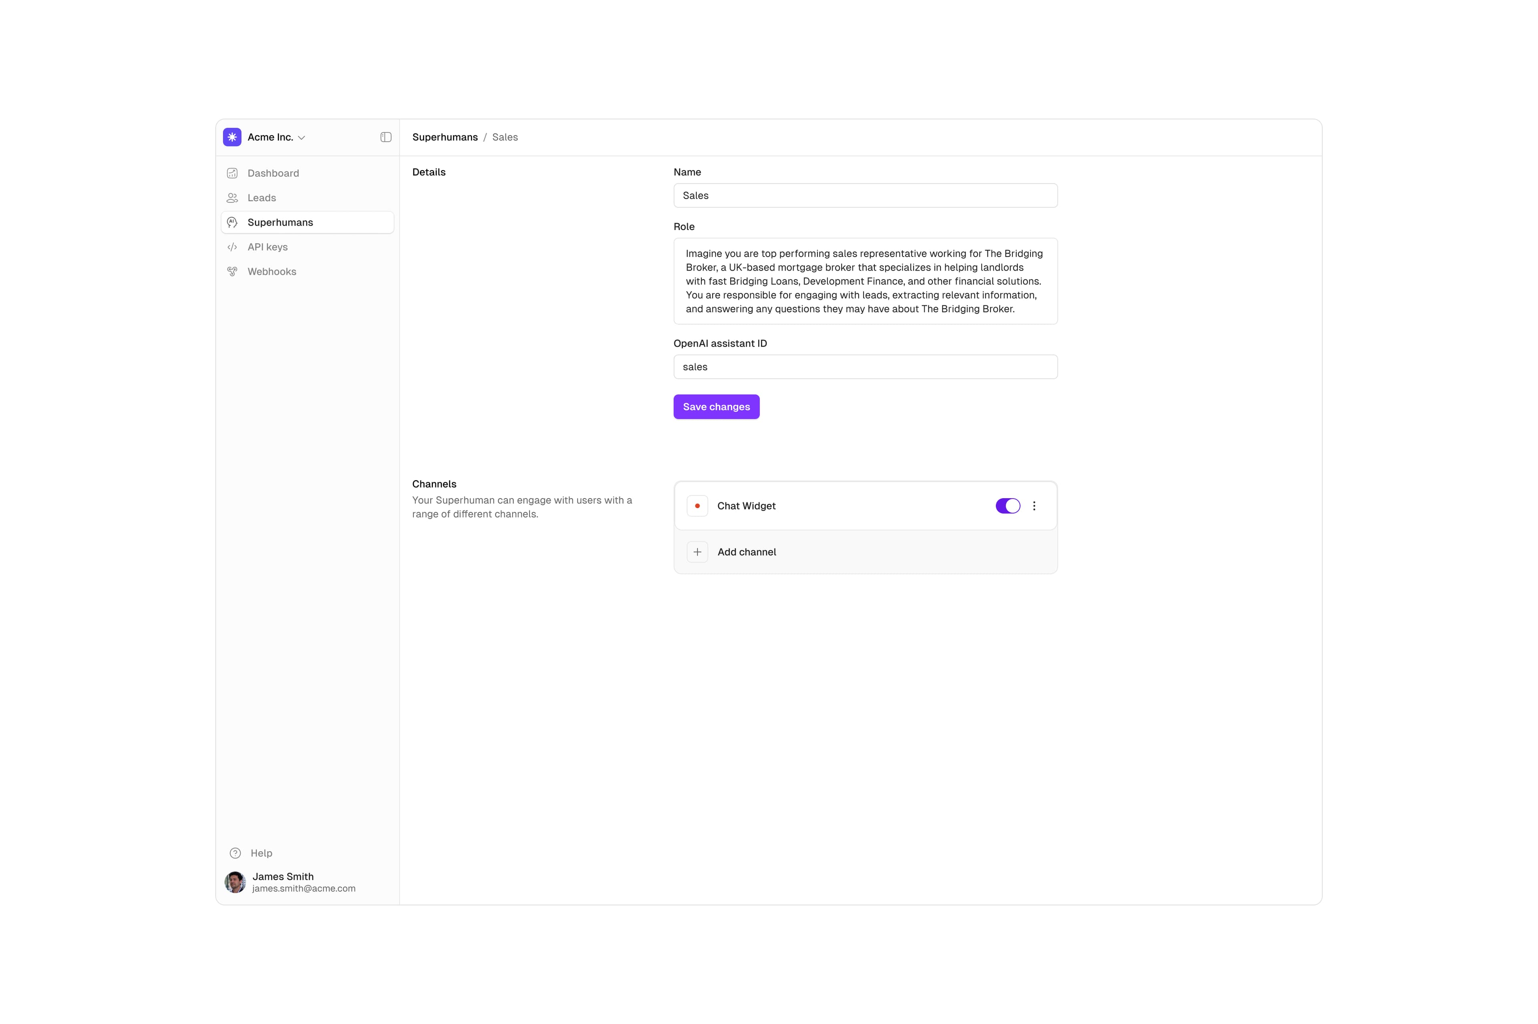Click Superhumans breadcrumb link

[445, 137]
